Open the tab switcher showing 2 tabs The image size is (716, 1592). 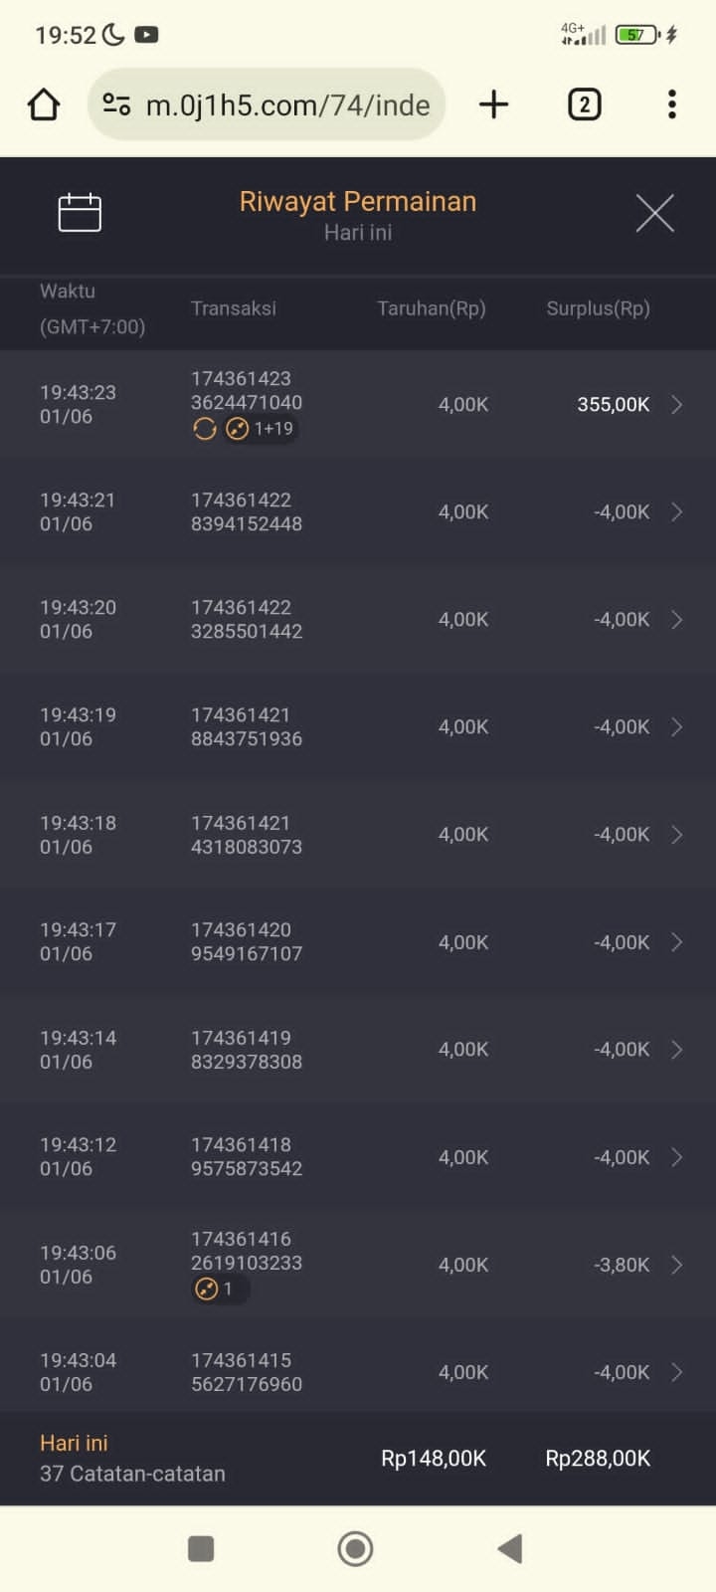pyautogui.click(x=584, y=104)
